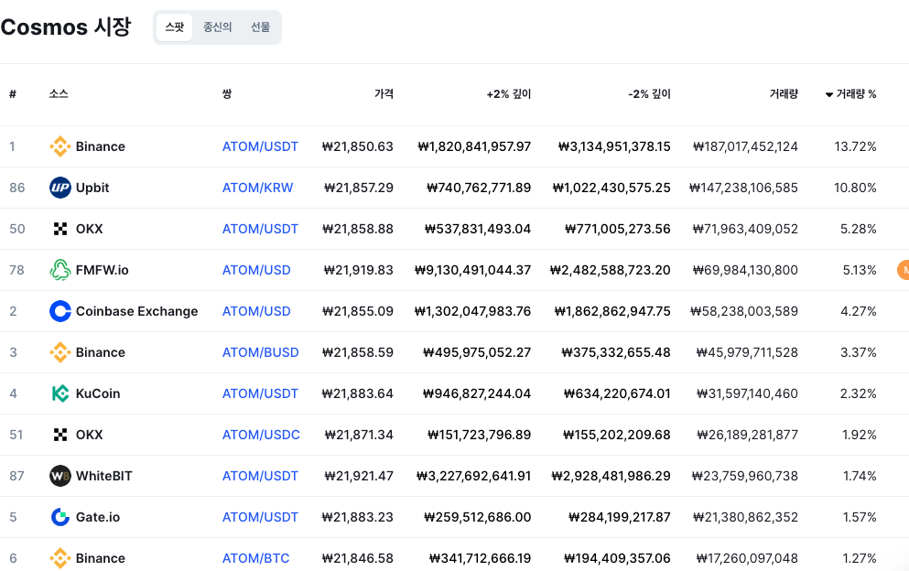The width and height of the screenshot is (909, 571).
Task: Open the orange badge beside the FMFW.io row
Action: [904, 270]
